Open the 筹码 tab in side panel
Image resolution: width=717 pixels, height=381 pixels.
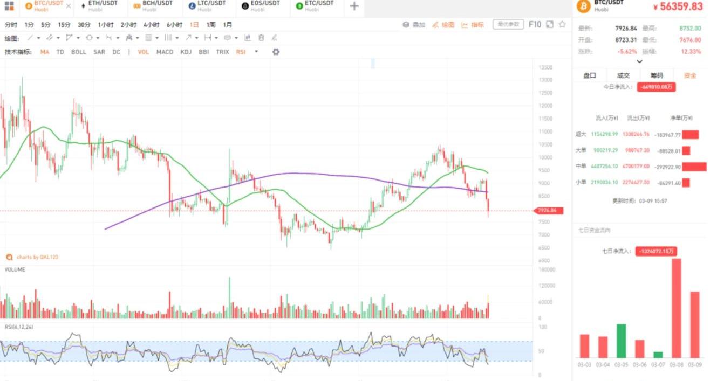tap(657, 75)
